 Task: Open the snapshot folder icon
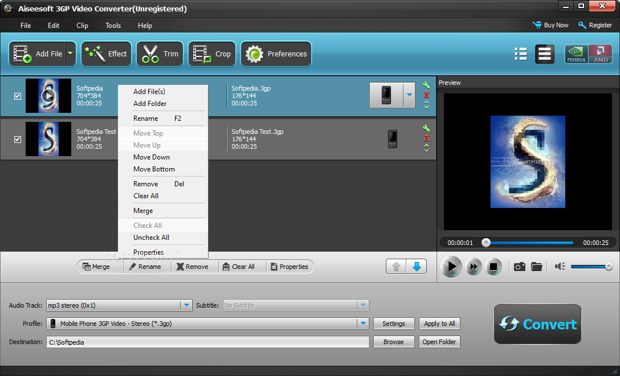[x=537, y=267]
